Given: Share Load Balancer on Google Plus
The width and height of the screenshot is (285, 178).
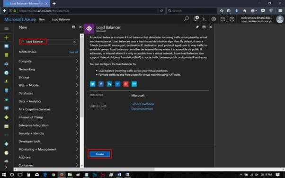Looking at the screenshot, I should point(126,84).
